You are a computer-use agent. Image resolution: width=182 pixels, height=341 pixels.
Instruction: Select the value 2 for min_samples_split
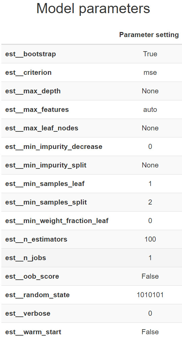pyautogui.click(x=150, y=202)
